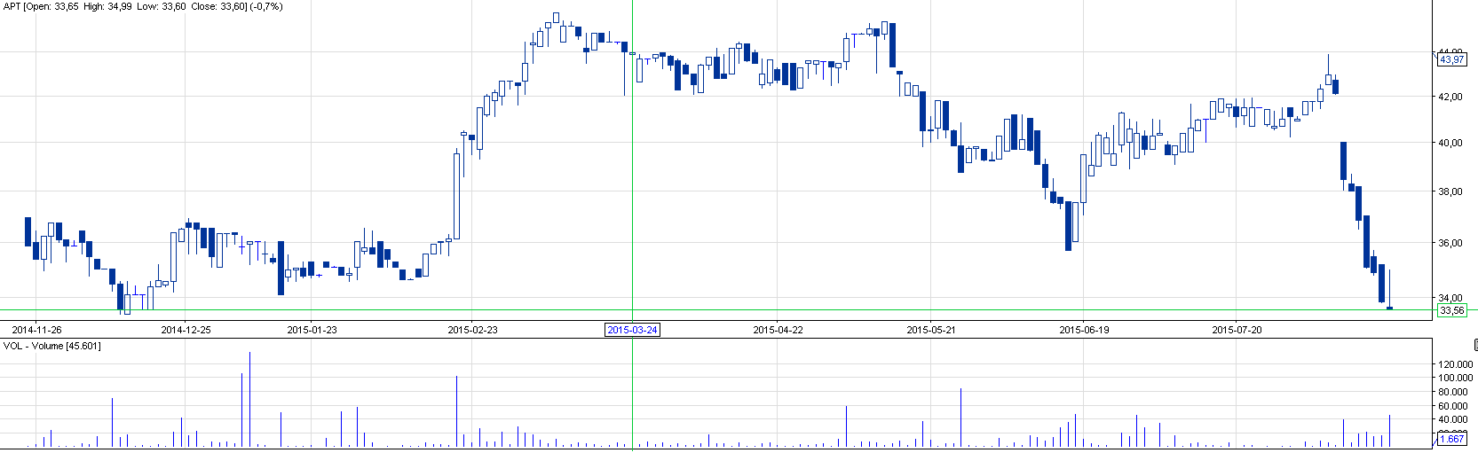Click the 42,00 price axis label

point(1450,97)
